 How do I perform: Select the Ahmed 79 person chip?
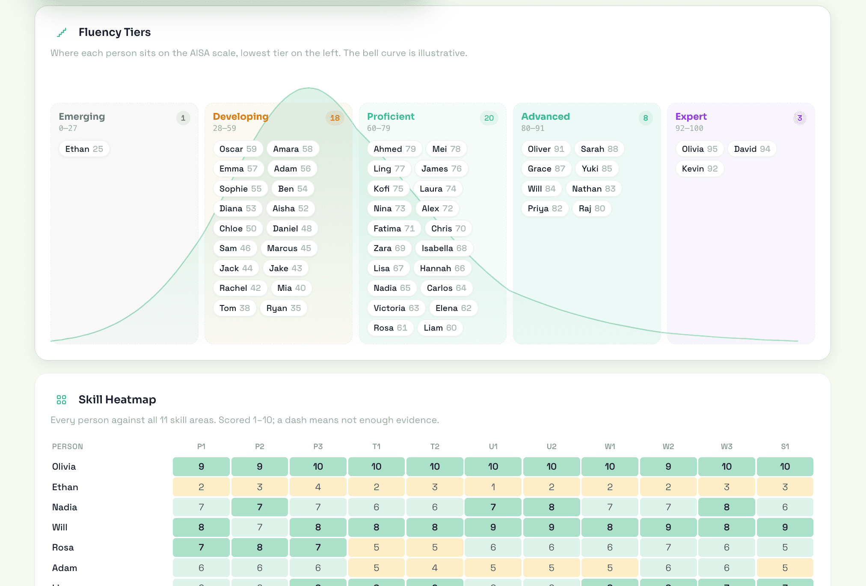point(394,149)
